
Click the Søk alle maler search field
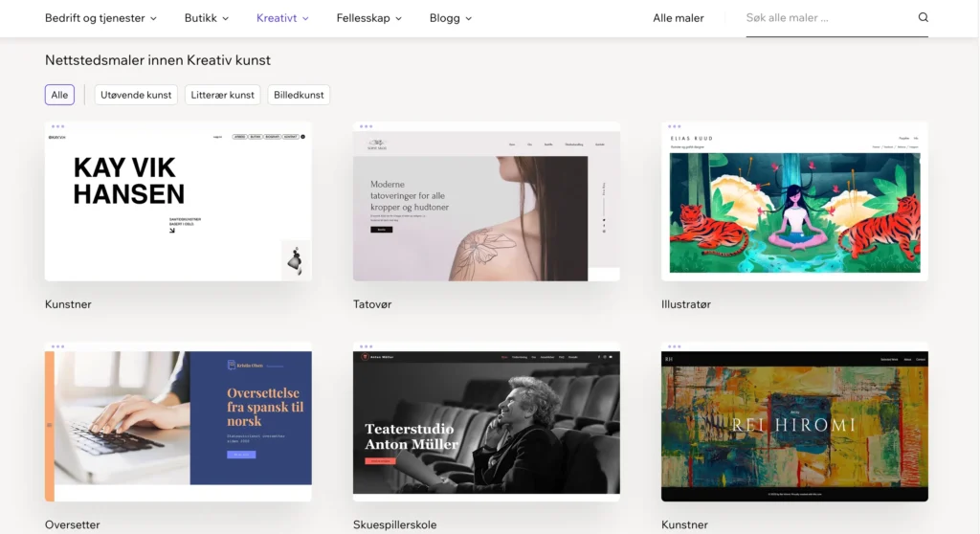[x=828, y=17]
